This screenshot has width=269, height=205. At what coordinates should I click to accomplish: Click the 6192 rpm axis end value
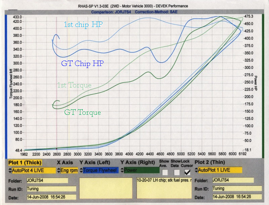coord(242,154)
